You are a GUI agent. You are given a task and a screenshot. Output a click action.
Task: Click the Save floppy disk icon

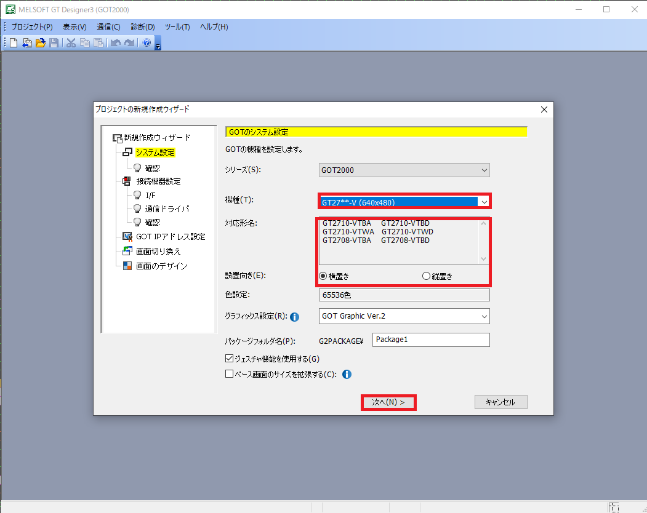[x=54, y=43]
